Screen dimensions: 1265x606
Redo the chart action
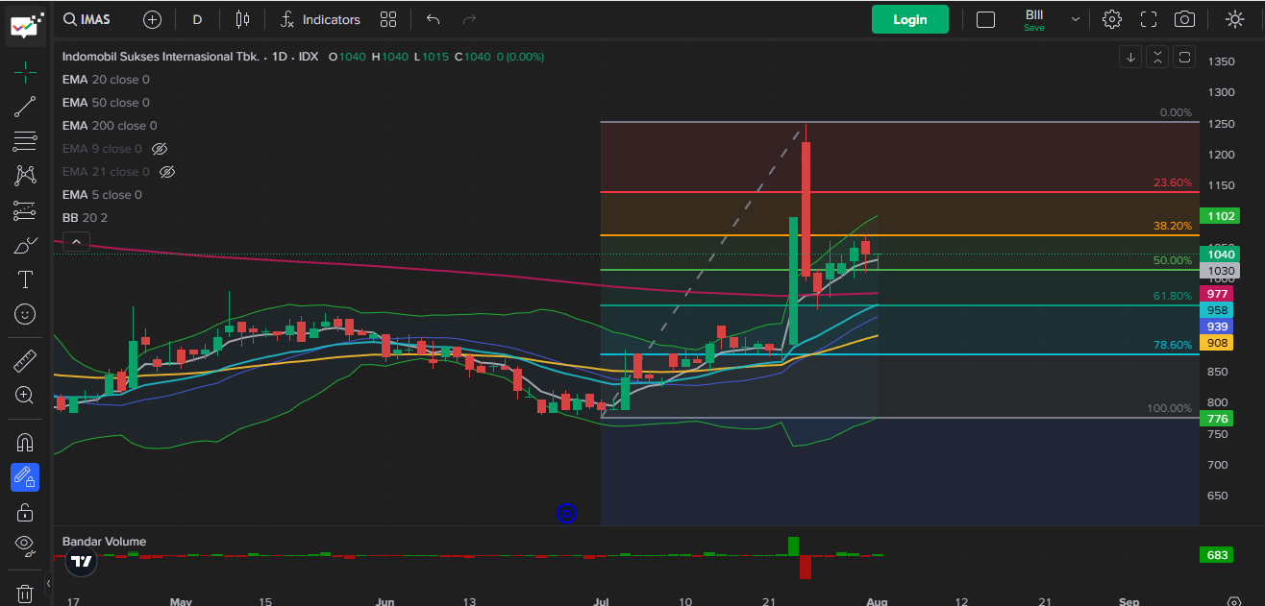469,19
